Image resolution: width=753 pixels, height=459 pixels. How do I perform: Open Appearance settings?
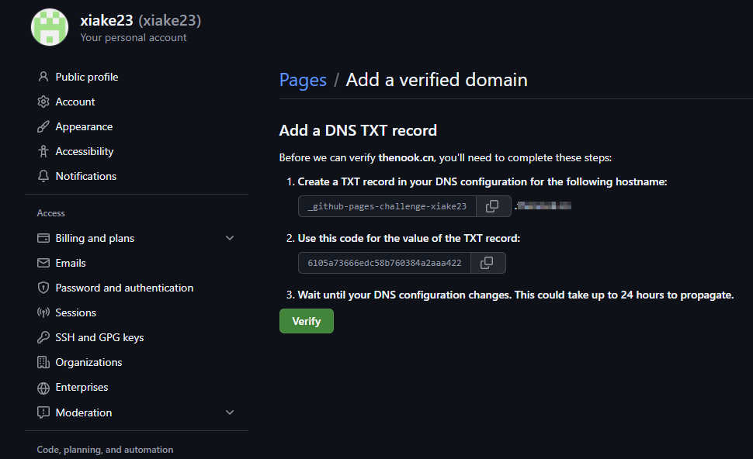pyautogui.click(x=84, y=126)
